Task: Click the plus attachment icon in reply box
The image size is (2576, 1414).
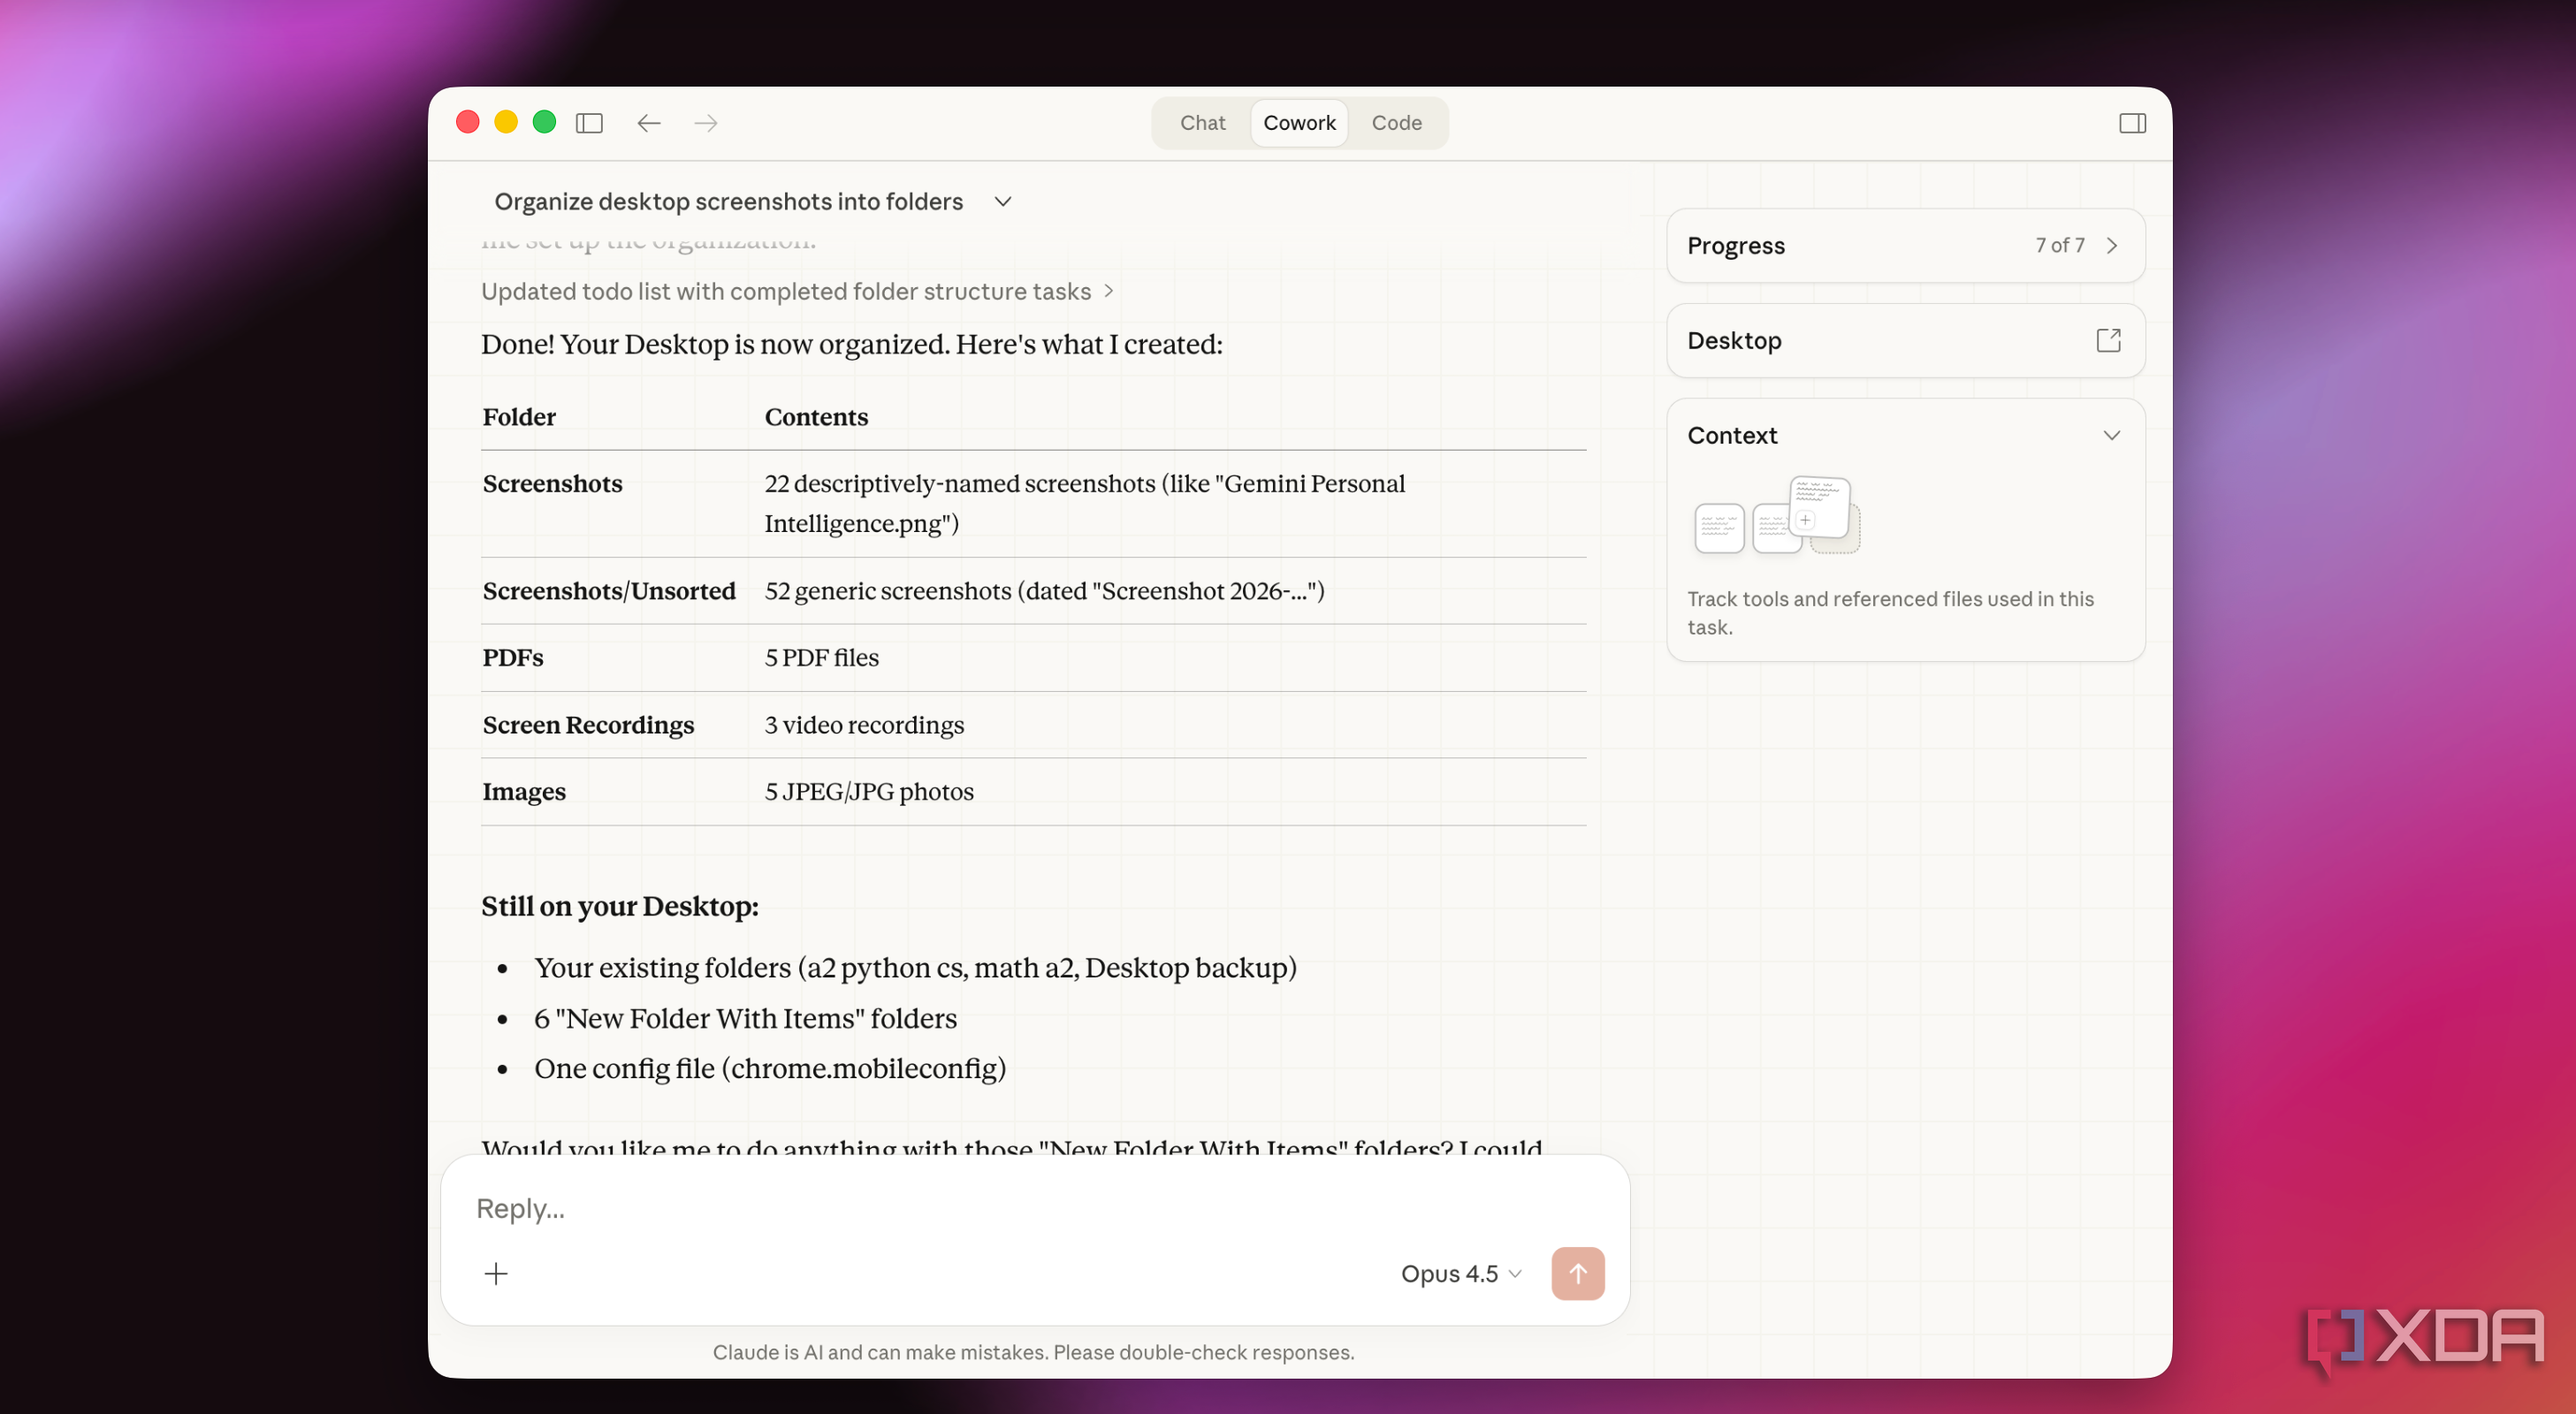Action: pyautogui.click(x=496, y=1273)
